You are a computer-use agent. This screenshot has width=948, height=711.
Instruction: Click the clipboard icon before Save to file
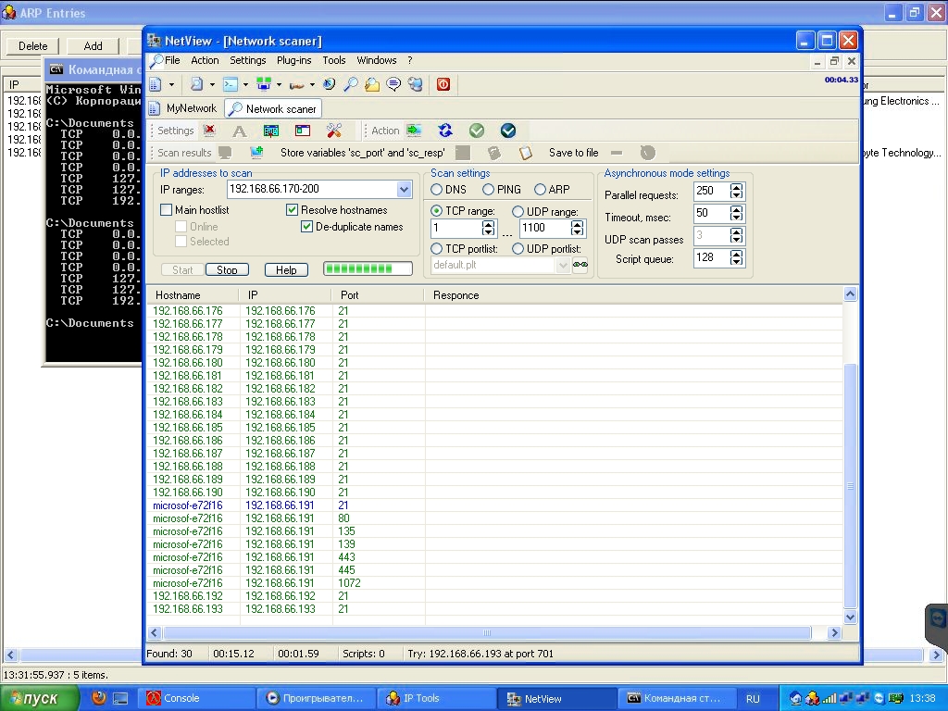pyautogui.click(x=526, y=153)
